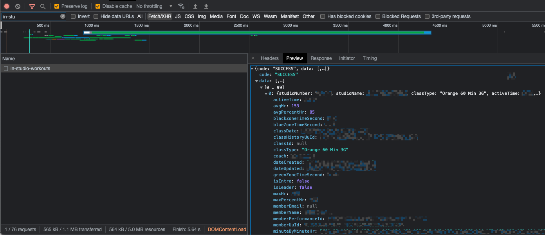Enable 3rd-party requests checkbox
The image size is (545, 235).
[427, 16]
